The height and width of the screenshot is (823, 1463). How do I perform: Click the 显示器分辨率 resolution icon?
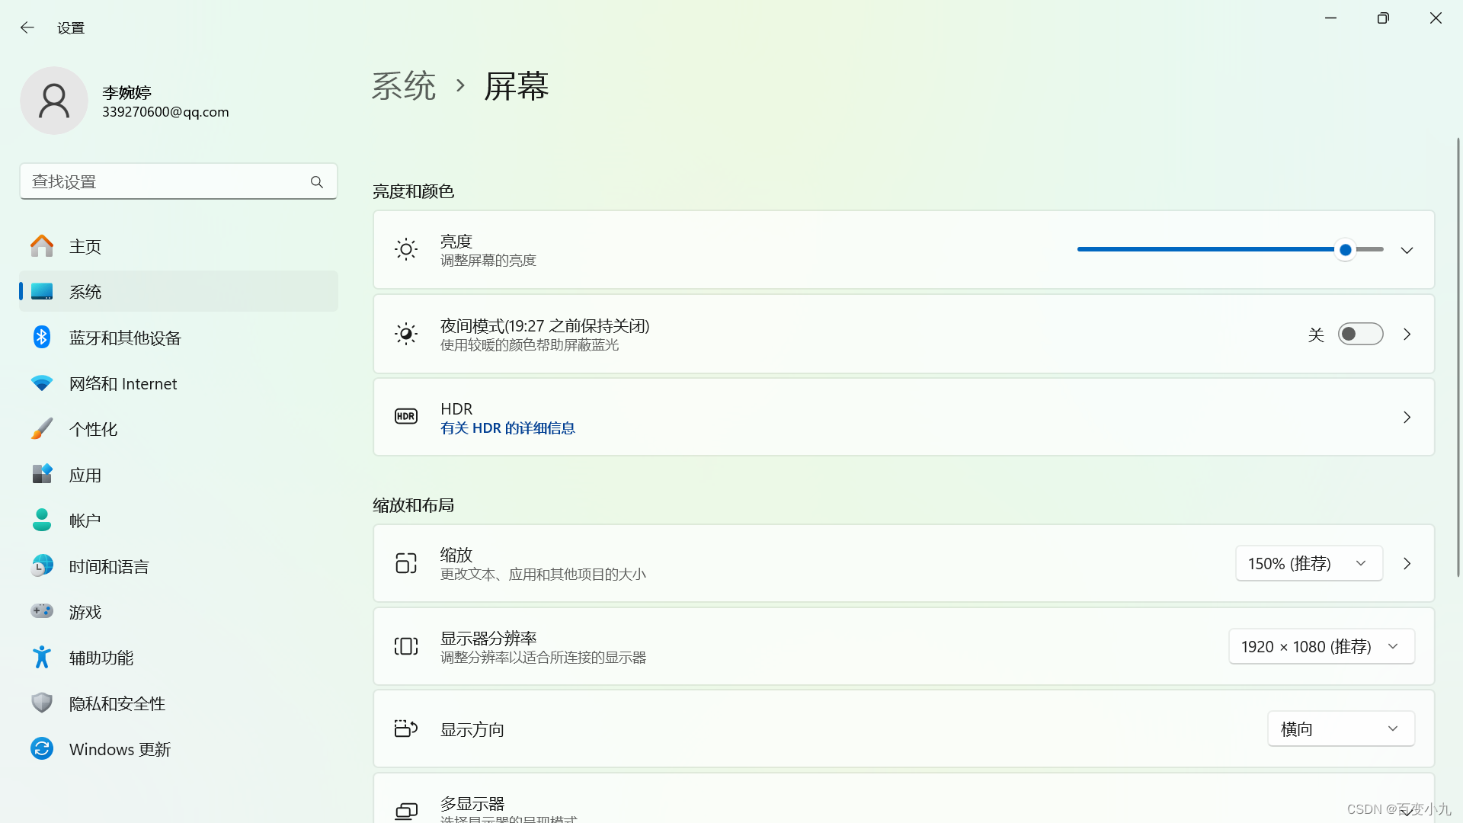[405, 645]
